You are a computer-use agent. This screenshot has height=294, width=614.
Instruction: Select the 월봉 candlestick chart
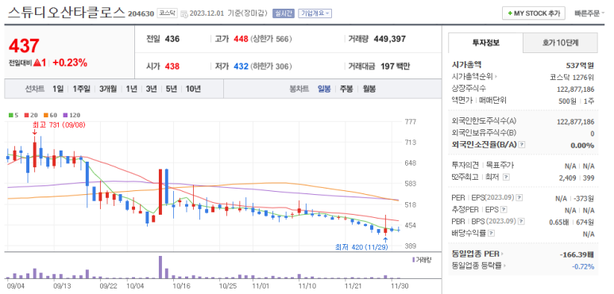[x=369, y=89]
